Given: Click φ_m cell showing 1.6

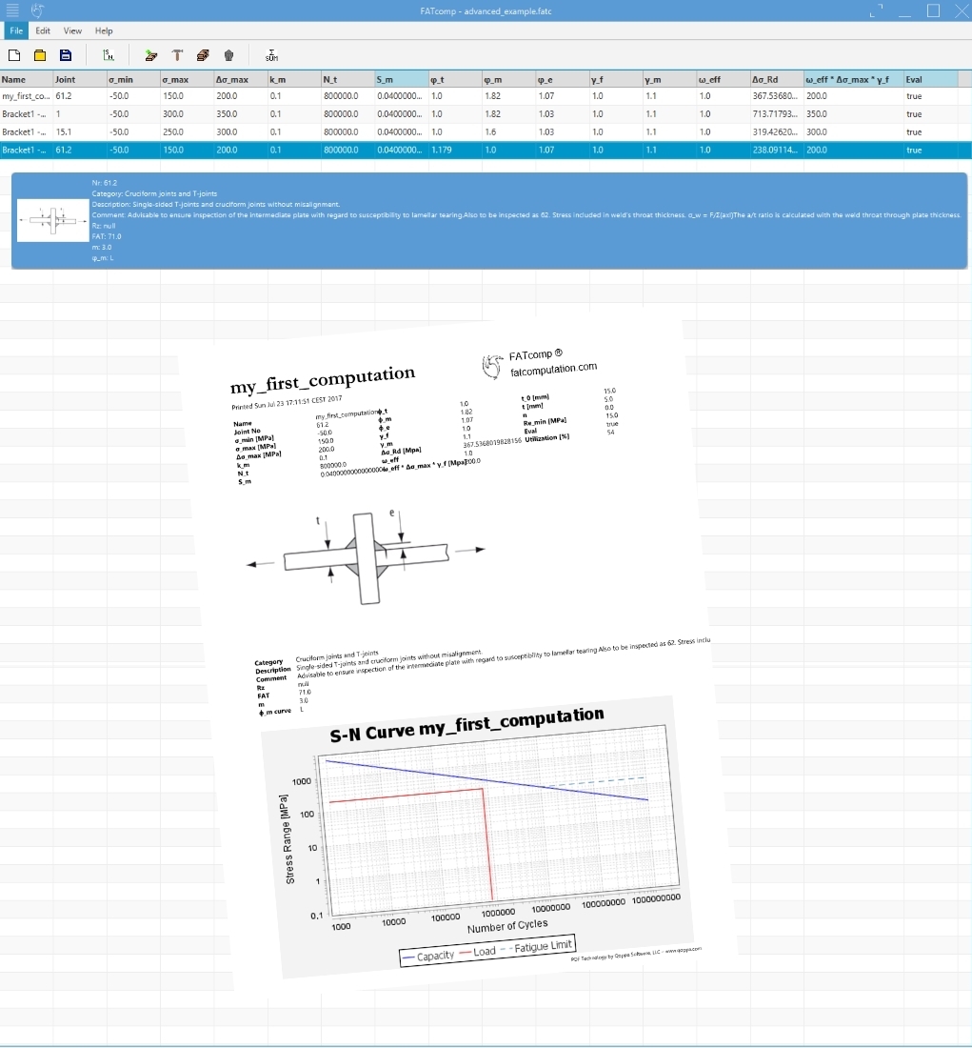Looking at the screenshot, I should [x=507, y=132].
